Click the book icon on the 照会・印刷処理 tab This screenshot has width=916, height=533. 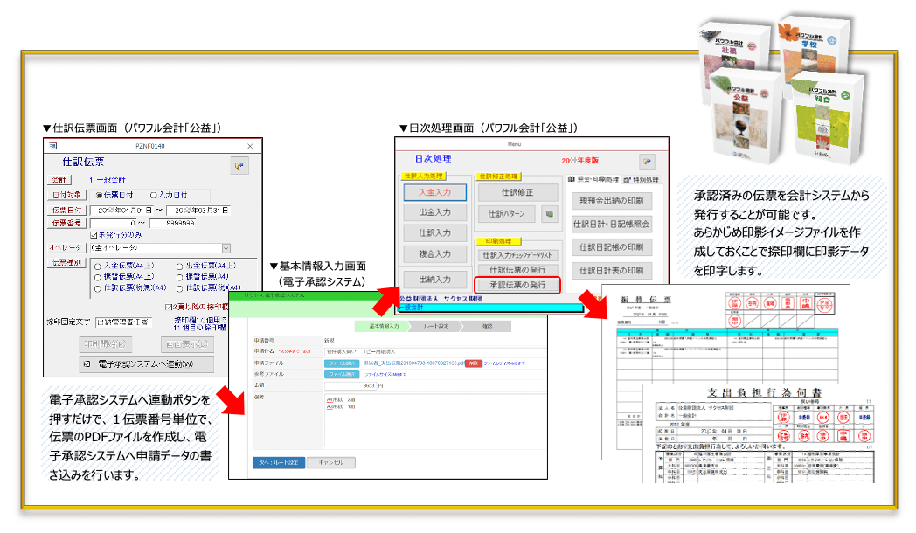[571, 177]
